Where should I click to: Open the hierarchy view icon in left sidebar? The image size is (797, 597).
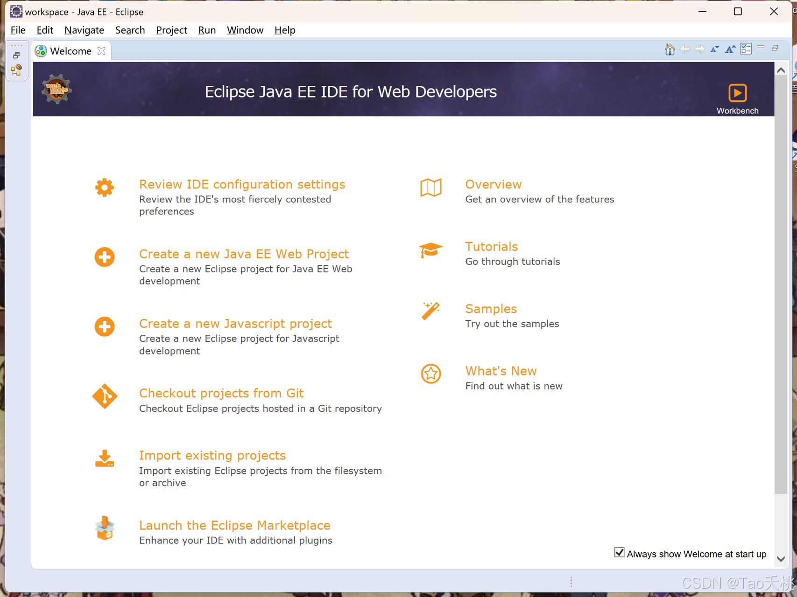click(x=16, y=70)
